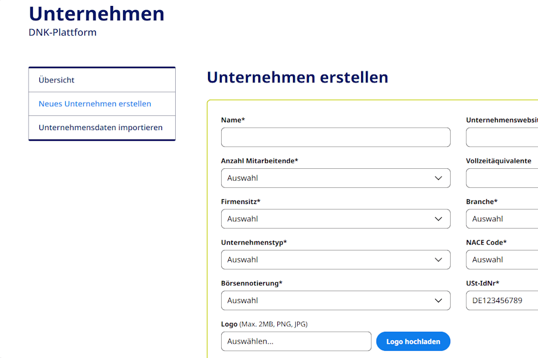
Task: Click the Börsennotierung dropdown chevron
Action: (x=438, y=301)
